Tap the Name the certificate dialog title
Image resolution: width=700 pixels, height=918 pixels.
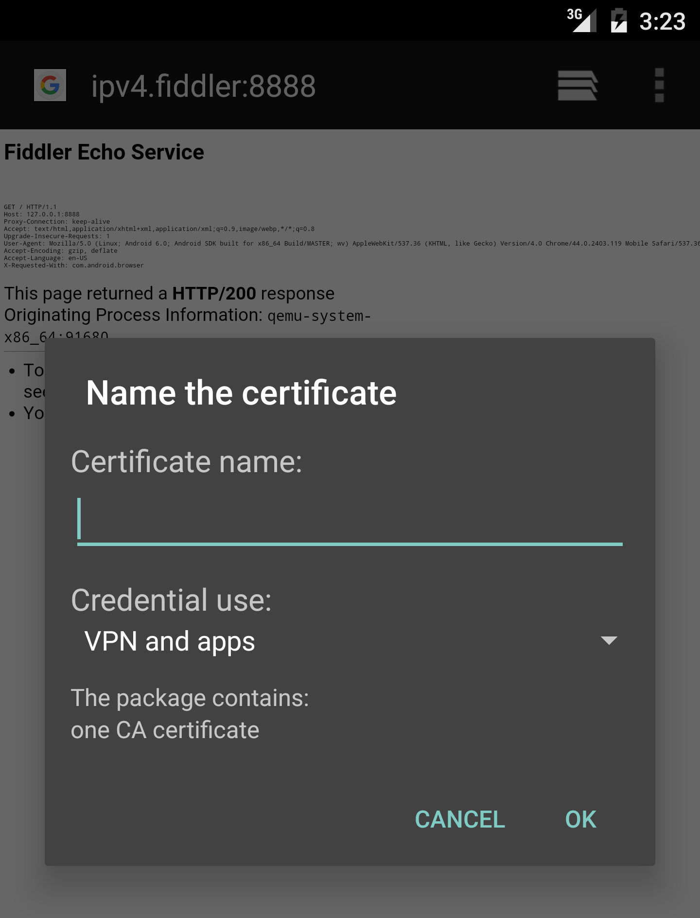pos(241,393)
